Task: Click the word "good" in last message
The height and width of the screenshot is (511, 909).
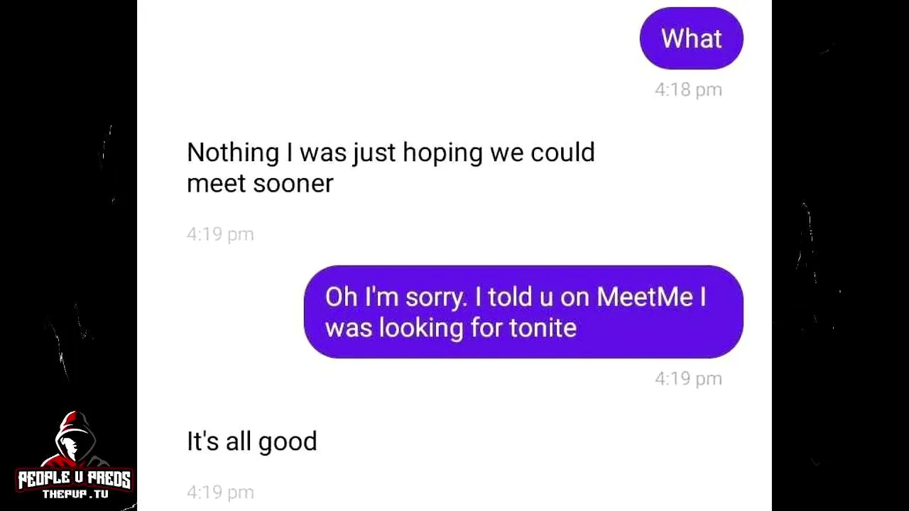Action: click(288, 441)
